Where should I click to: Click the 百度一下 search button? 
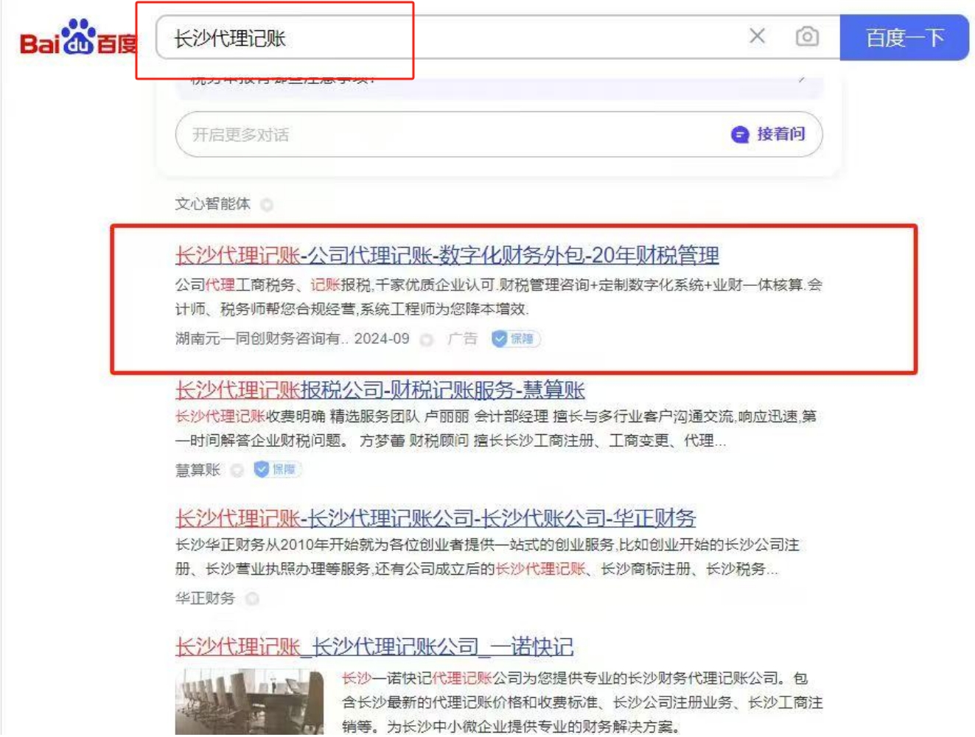(904, 38)
